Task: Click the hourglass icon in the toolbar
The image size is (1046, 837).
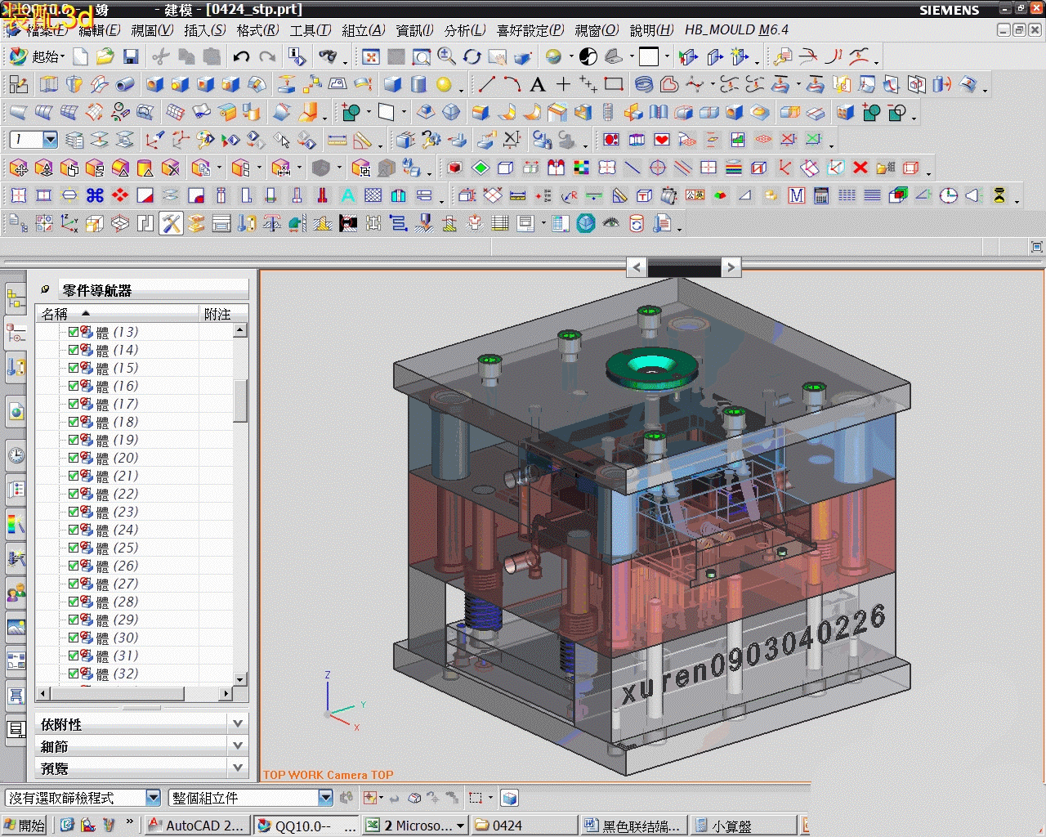Action: [x=999, y=195]
